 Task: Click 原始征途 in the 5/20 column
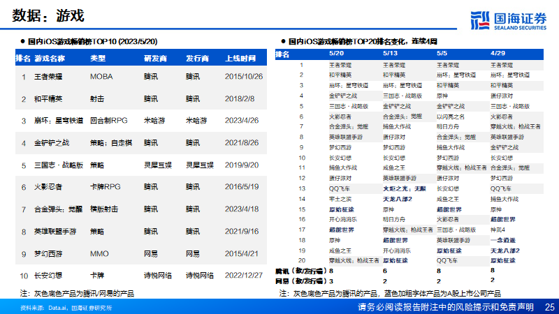[341, 210]
